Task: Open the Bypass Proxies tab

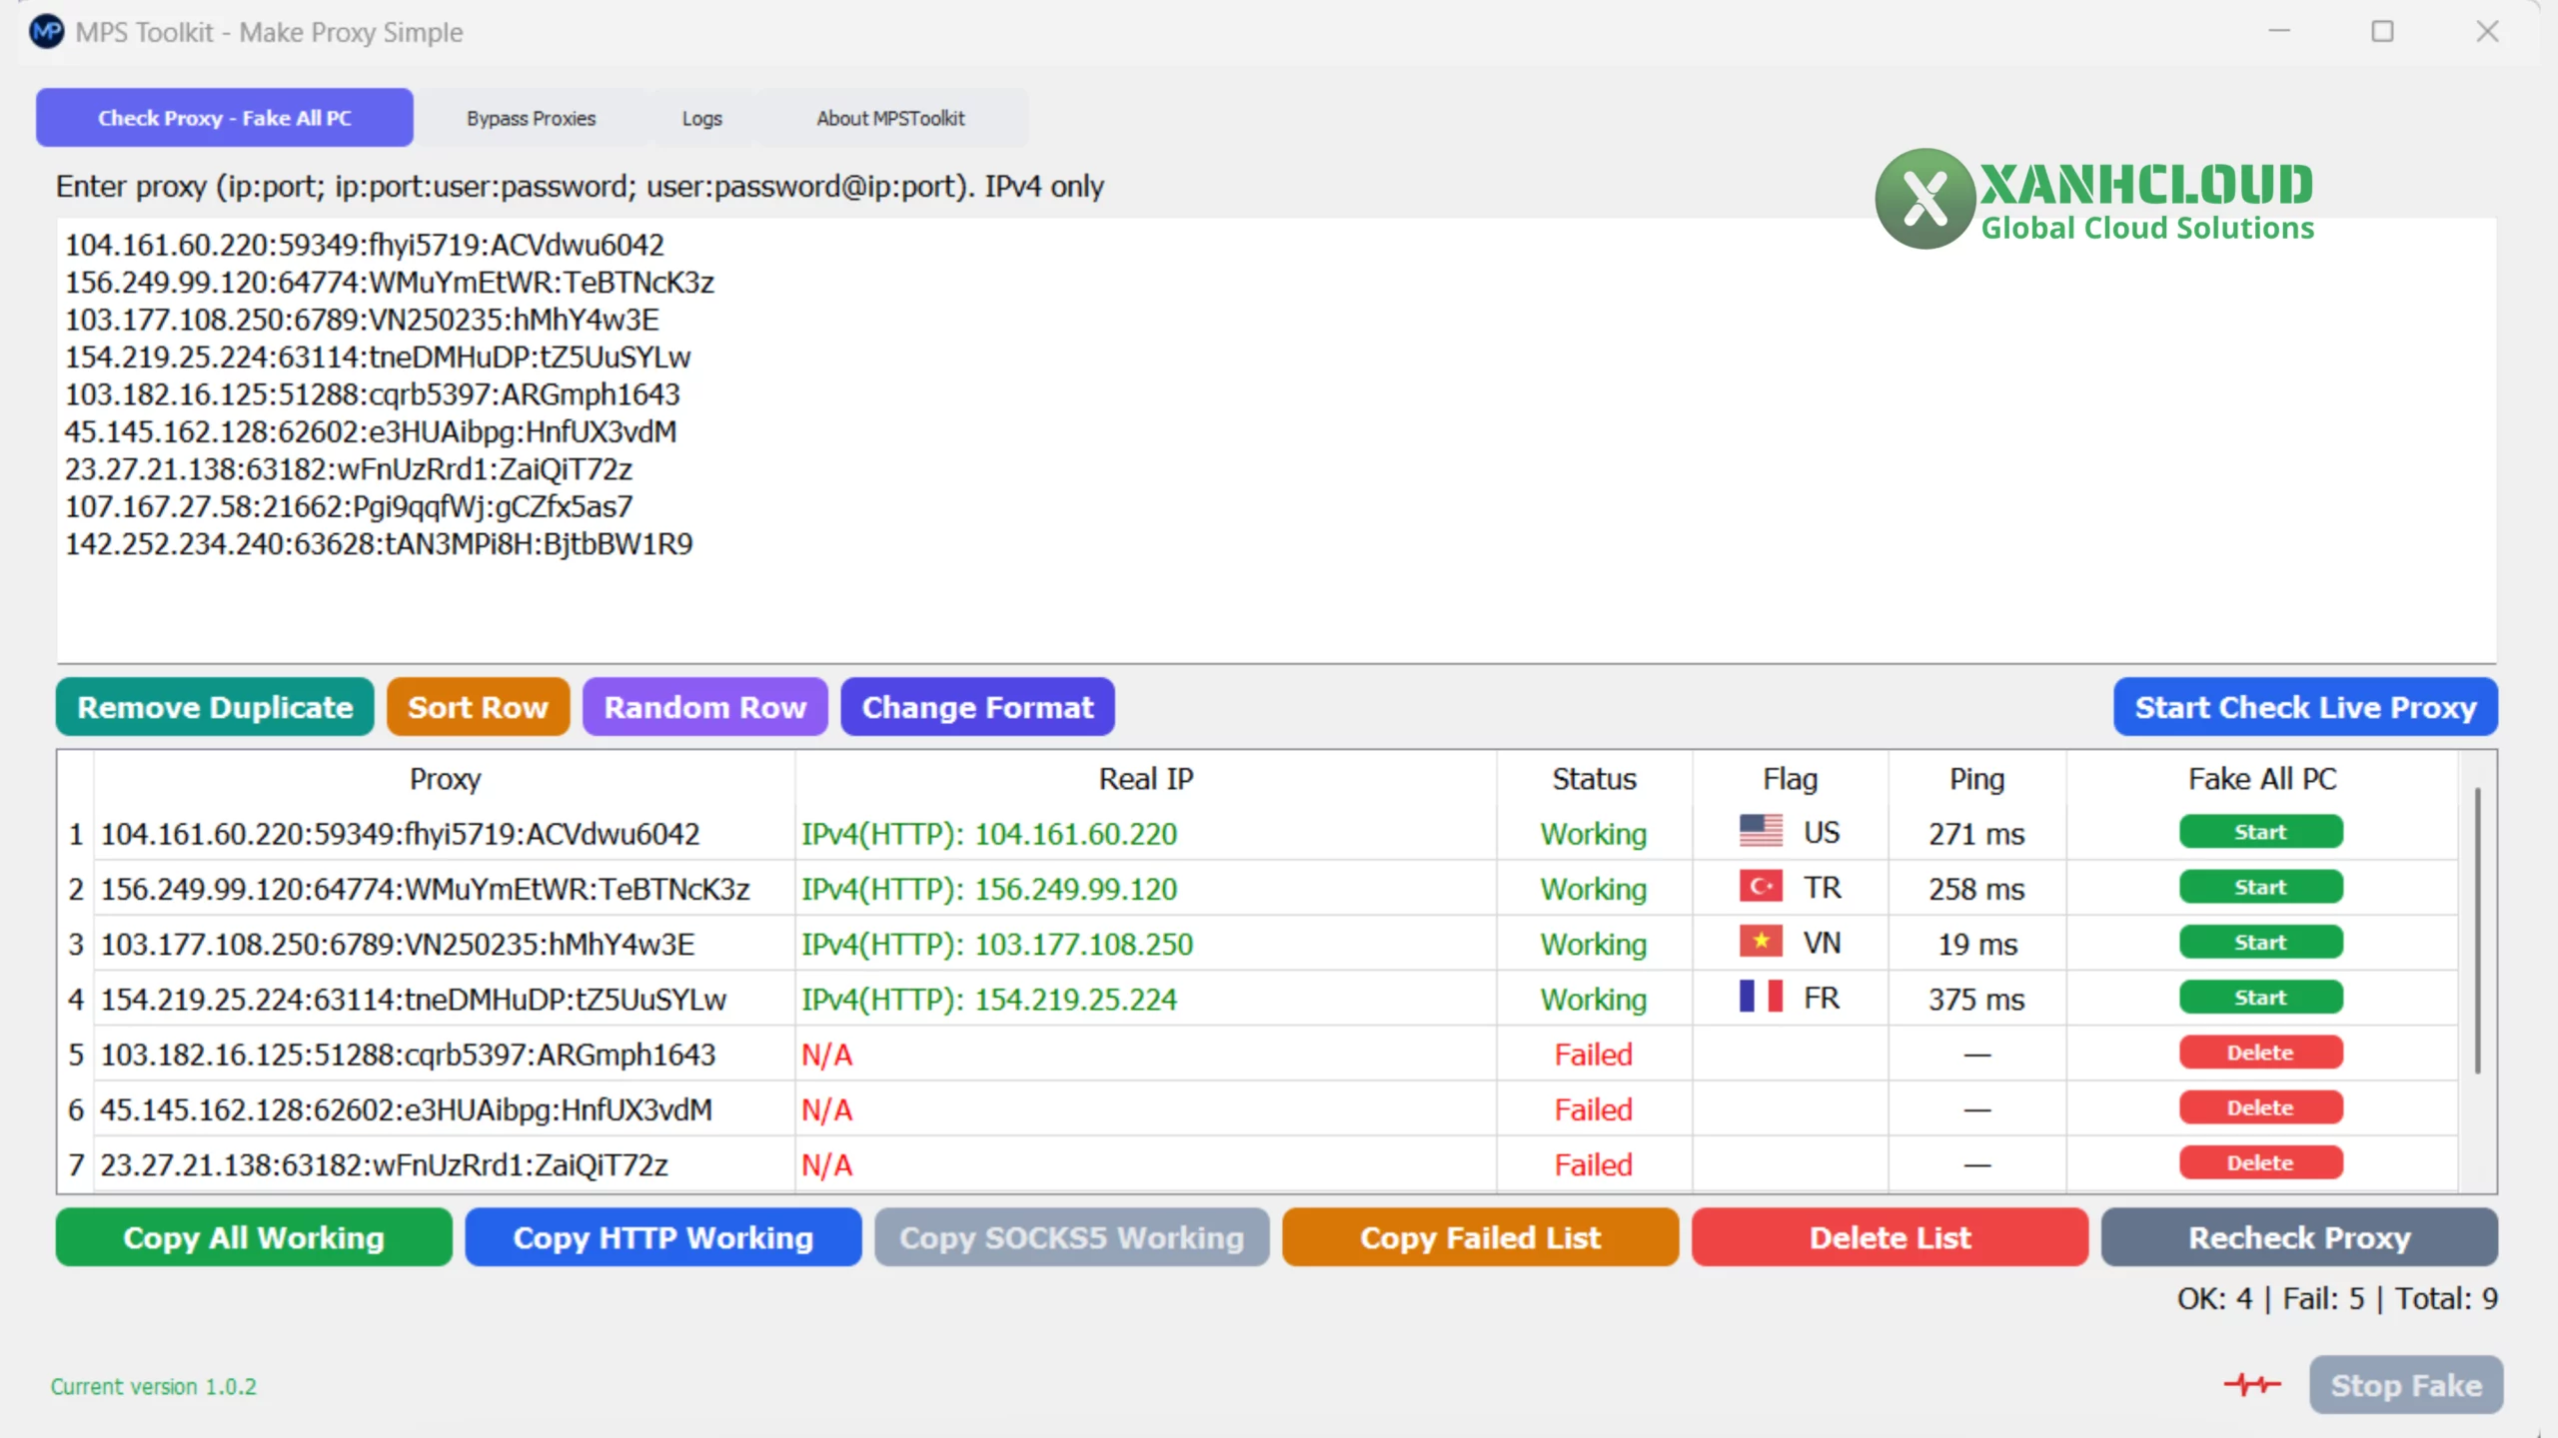Action: (531, 118)
